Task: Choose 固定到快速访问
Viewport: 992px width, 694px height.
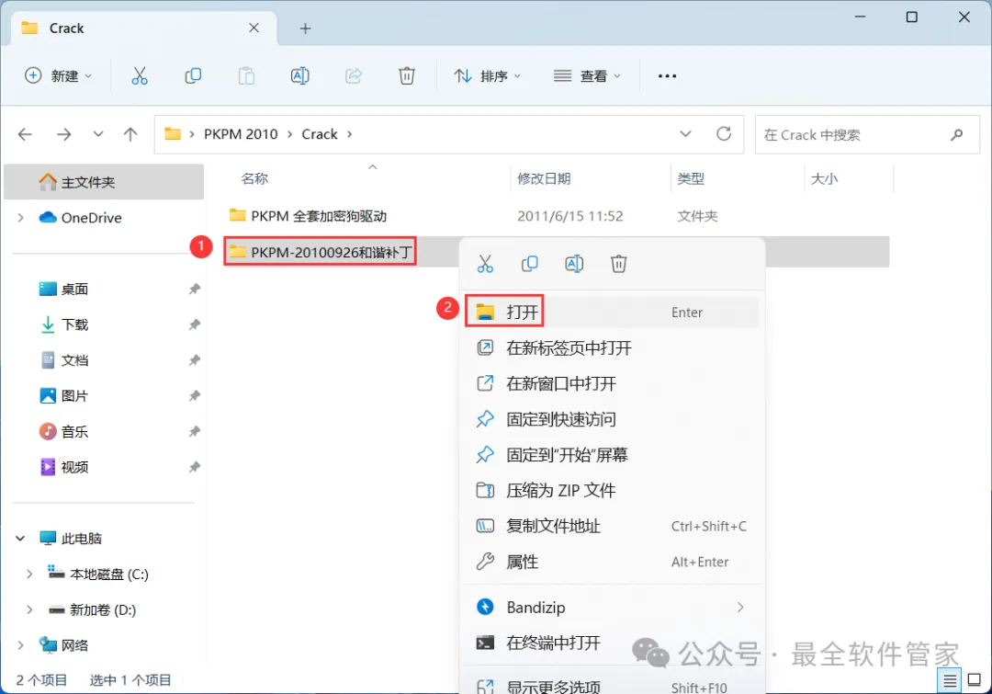Action: click(x=612, y=419)
